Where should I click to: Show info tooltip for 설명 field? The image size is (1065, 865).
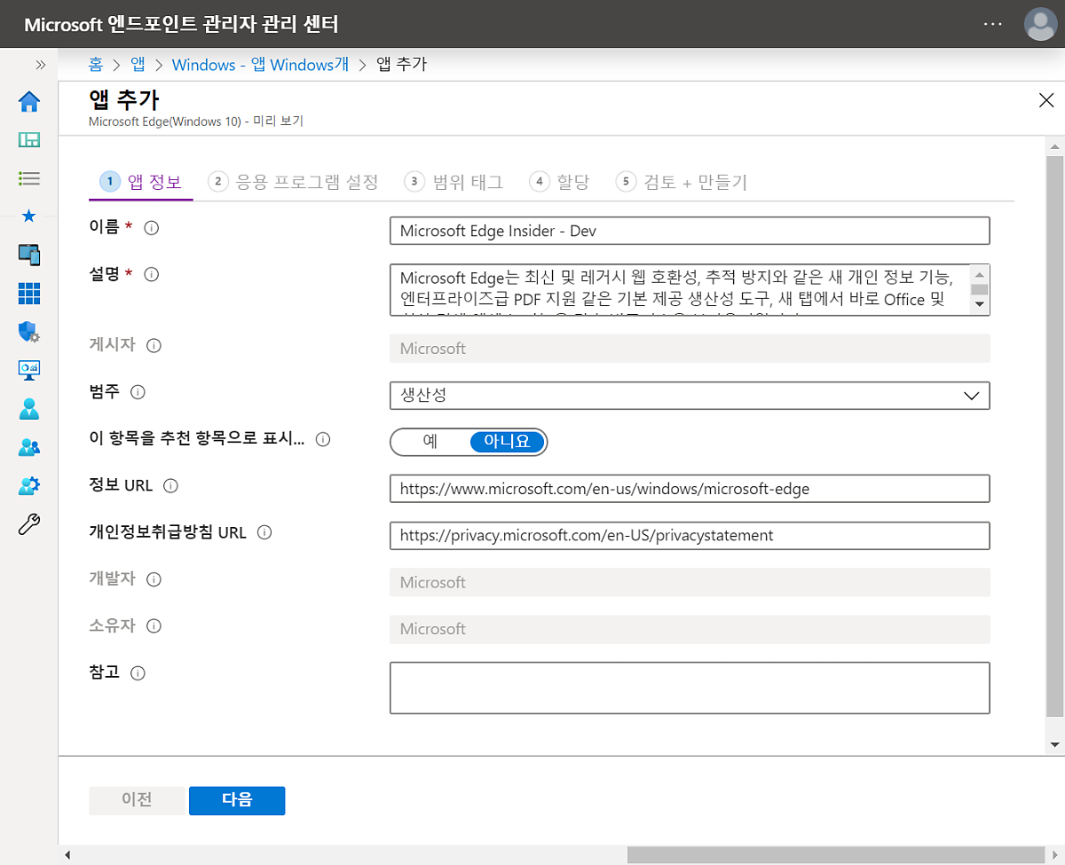(x=152, y=275)
